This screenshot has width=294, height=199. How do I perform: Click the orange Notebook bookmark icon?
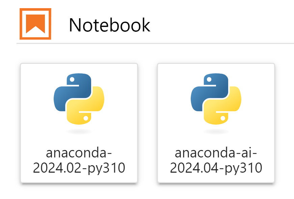tap(35, 24)
